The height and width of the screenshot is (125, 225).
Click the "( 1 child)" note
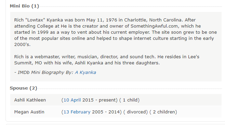(130, 100)
